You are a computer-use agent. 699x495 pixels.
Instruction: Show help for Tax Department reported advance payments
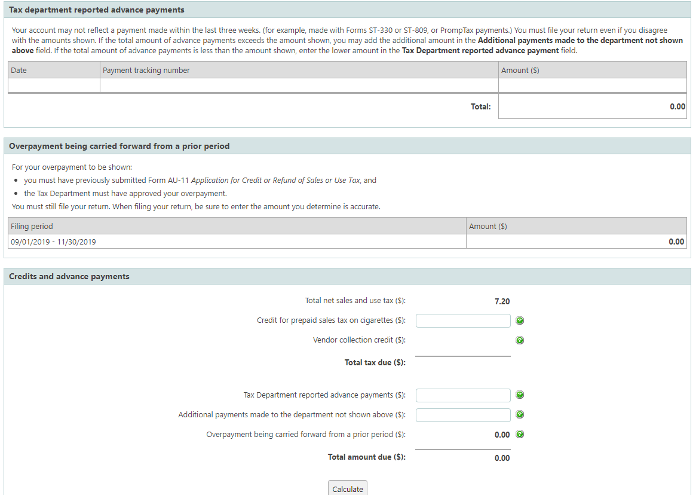tap(520, 395)
